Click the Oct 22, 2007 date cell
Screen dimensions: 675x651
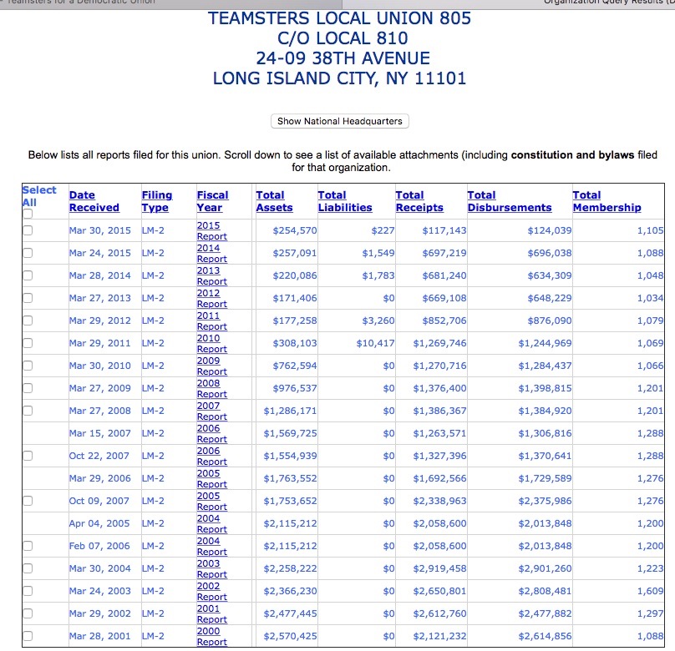pos(99,456)
